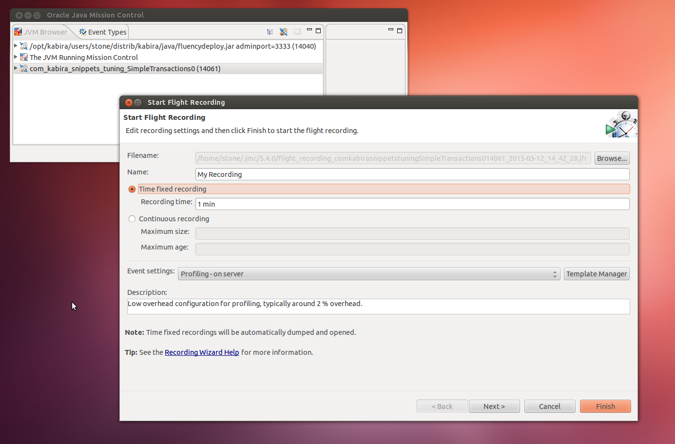The image size is (675, 444).
Task: Click the new JVM connection icon
Action: [284, 32]
